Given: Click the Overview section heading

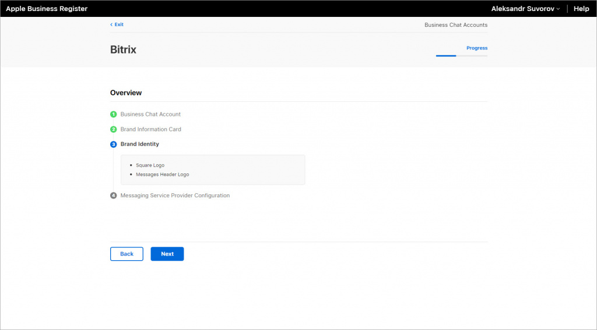Looking at the screenshot, I should [x=126, y=93].
